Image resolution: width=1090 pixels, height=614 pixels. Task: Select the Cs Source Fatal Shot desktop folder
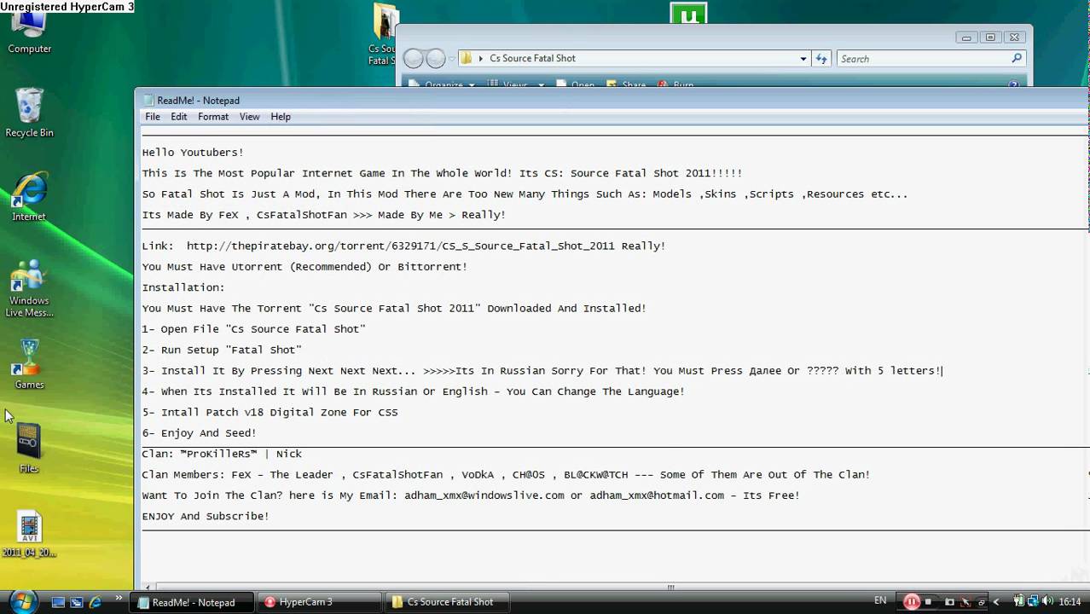tap(384, 34)
